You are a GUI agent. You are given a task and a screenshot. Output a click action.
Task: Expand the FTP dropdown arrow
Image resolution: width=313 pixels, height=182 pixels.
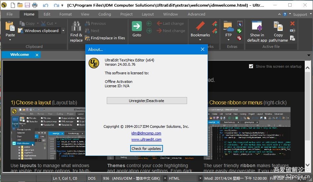click(x=228, y=40)
